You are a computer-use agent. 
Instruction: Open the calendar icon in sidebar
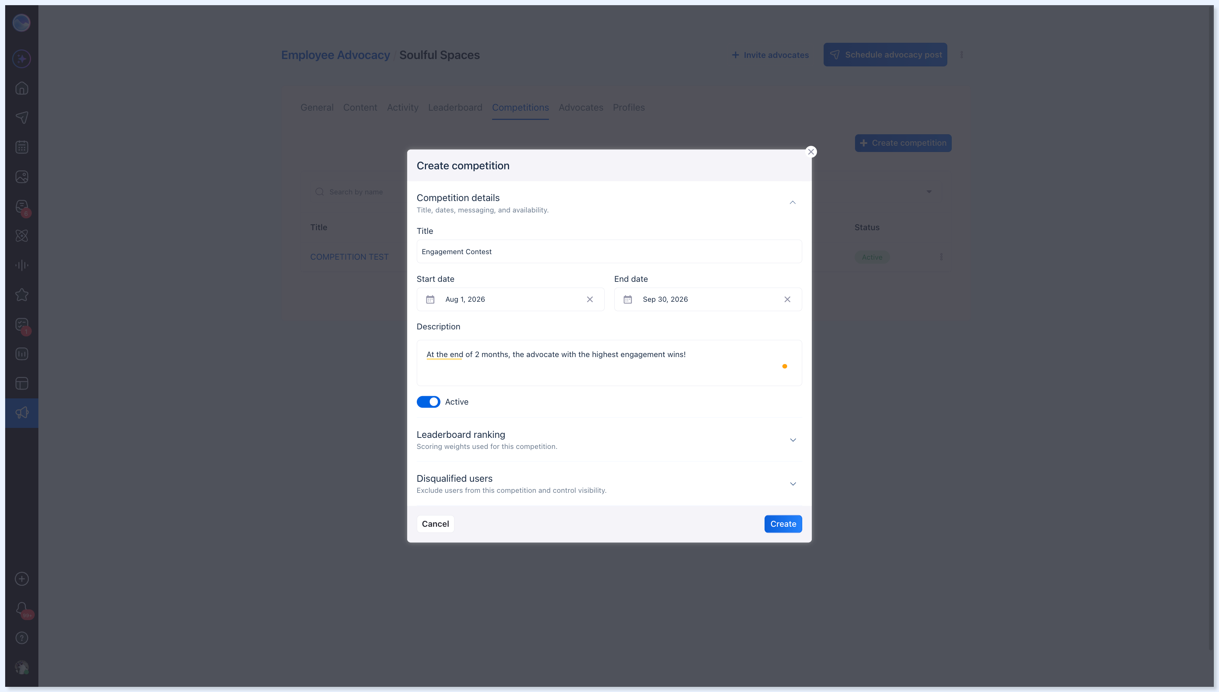coord(22,147)
